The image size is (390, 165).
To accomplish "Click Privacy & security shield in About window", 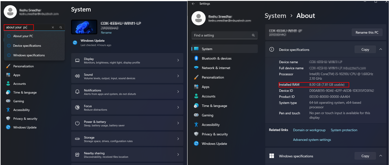I will pyautogui.click(x=196, y=134).
